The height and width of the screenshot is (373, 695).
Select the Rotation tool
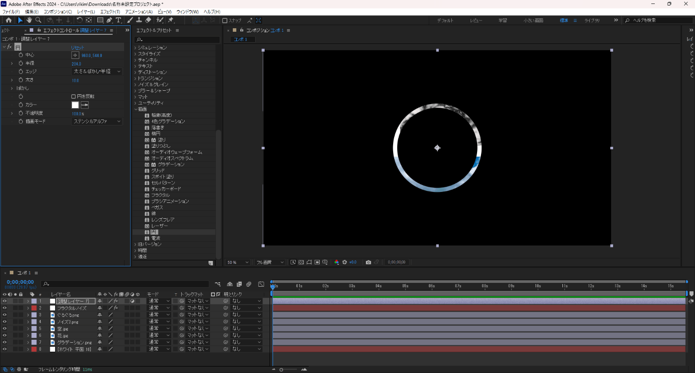[x=79, y=20]
